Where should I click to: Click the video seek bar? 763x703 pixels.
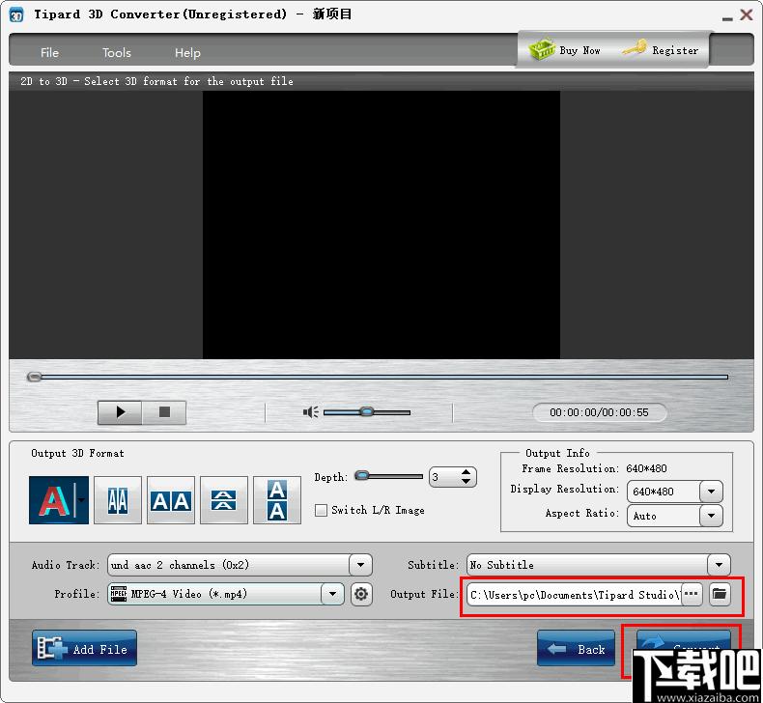[378, 377]
